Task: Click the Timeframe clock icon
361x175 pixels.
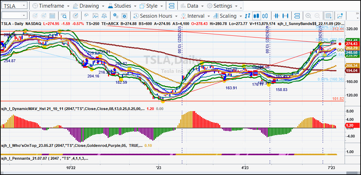Action: pos(35,6)
